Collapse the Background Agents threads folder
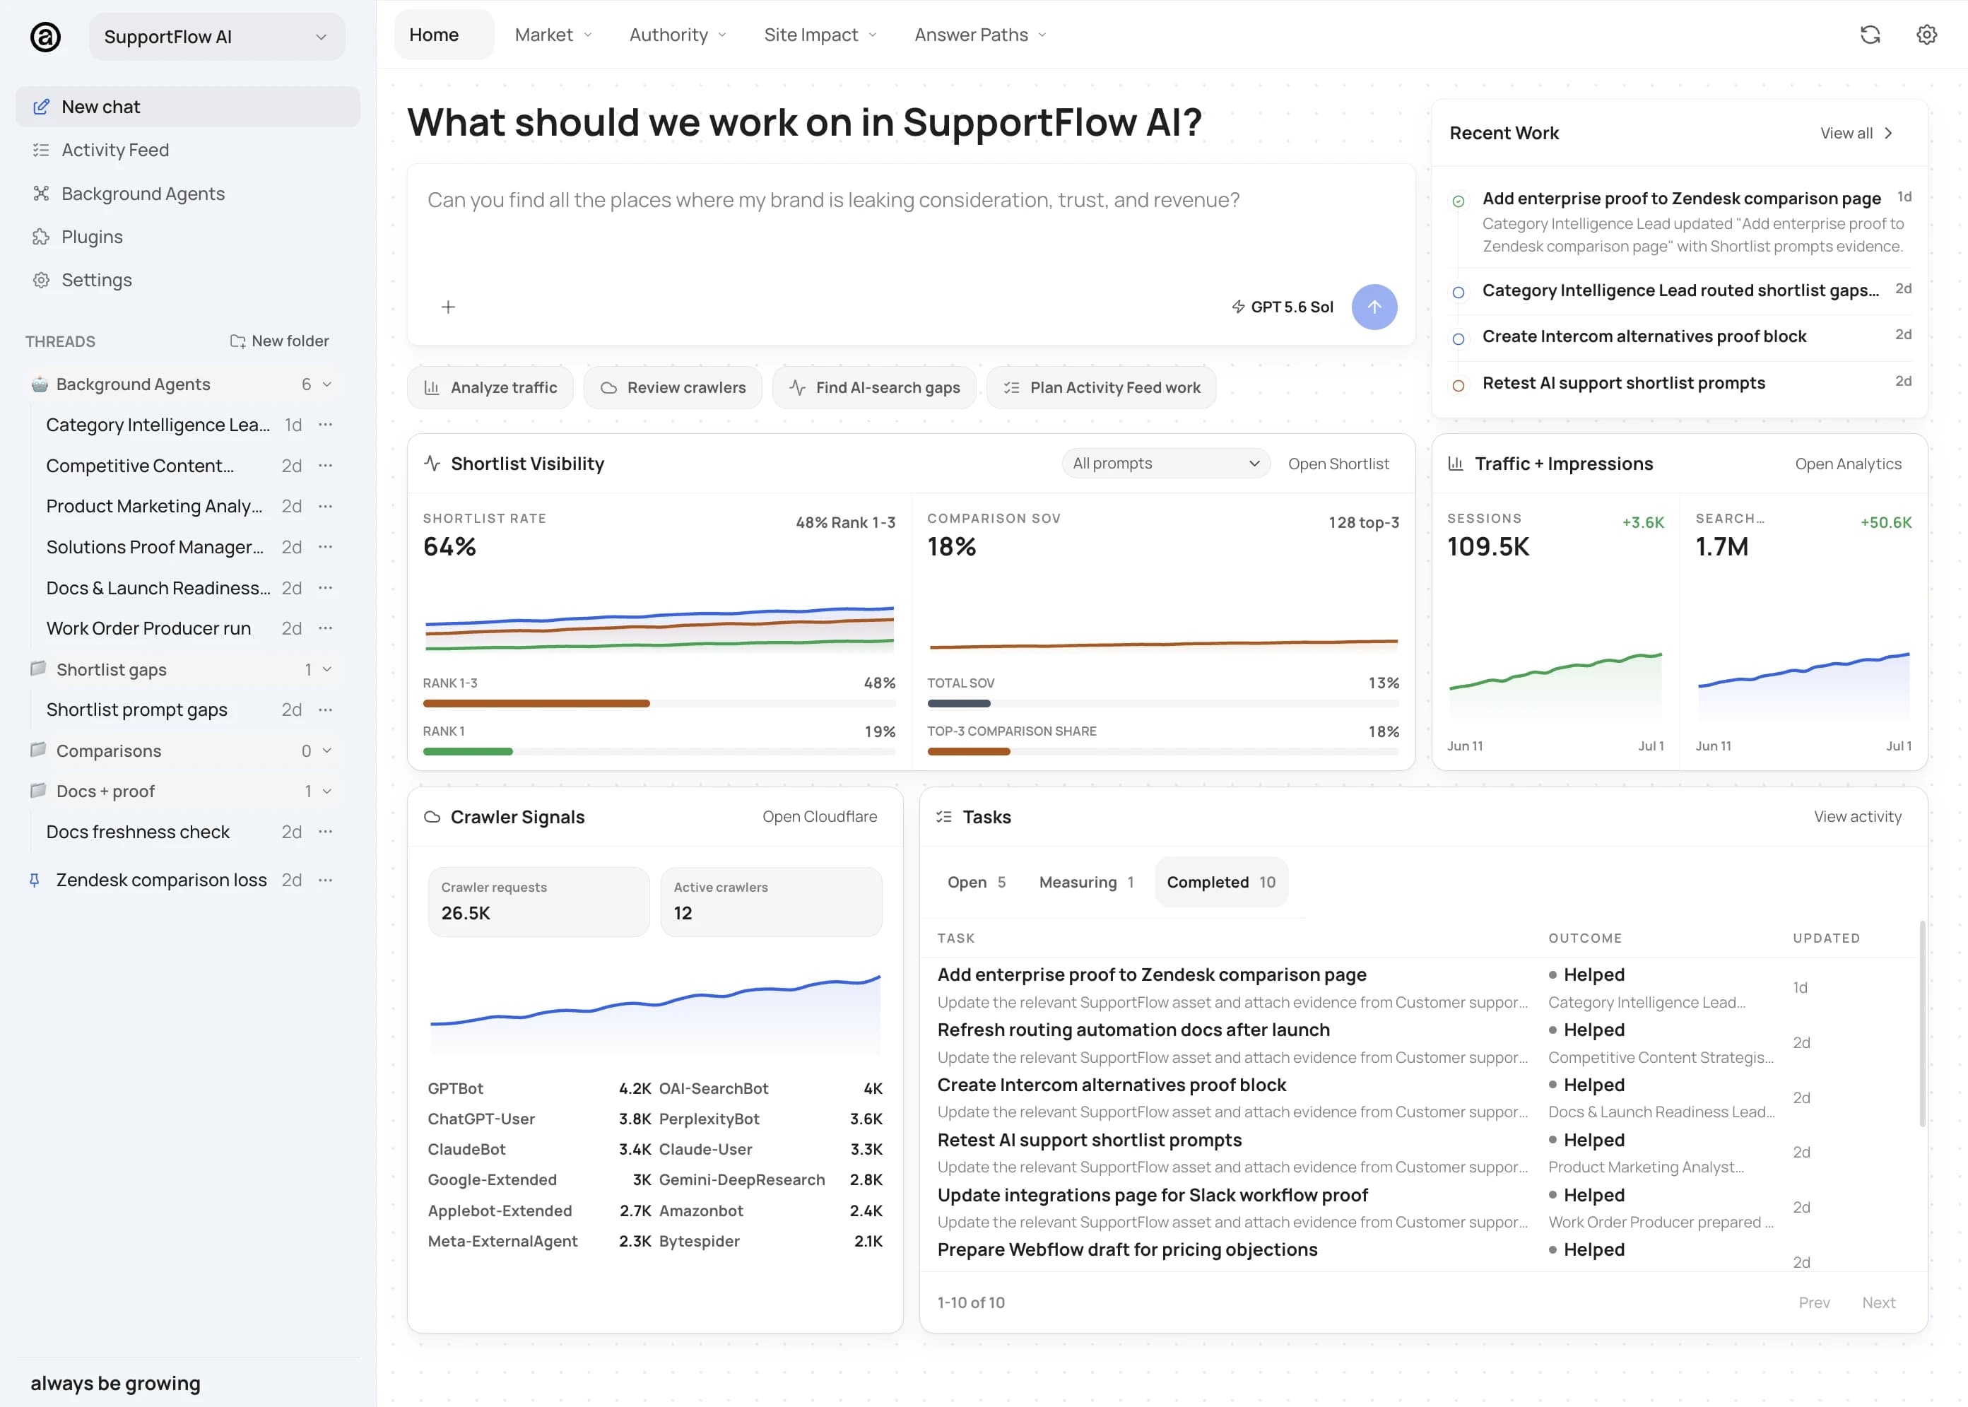This screenshot has width=1968, height=1407. (x=327, y=384)
